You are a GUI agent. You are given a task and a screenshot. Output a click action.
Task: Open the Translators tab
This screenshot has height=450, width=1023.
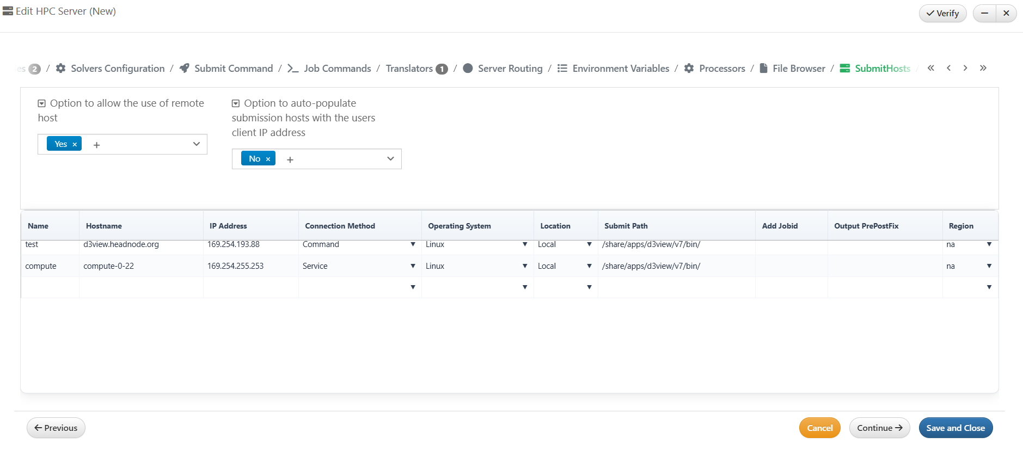pos(409,69)
